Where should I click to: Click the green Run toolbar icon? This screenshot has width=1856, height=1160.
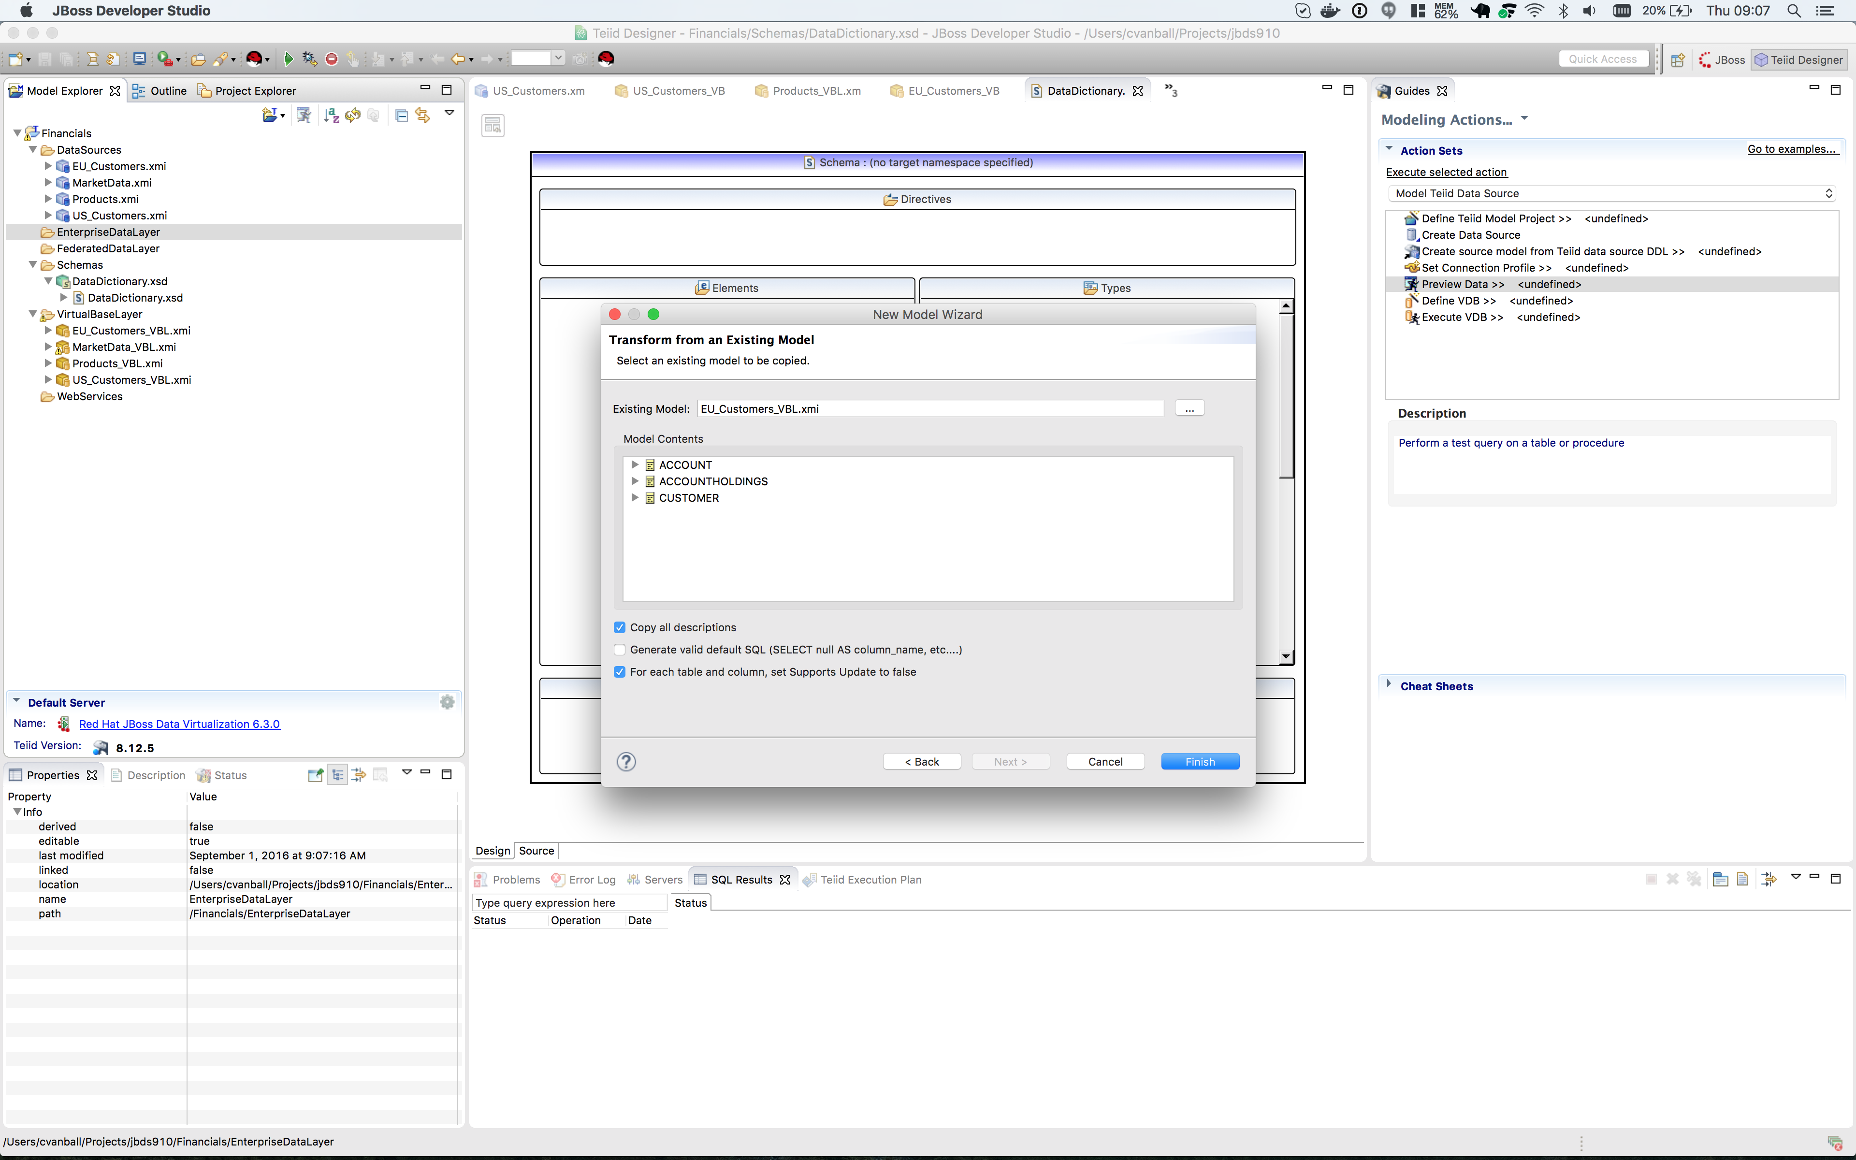click(289, 59)
